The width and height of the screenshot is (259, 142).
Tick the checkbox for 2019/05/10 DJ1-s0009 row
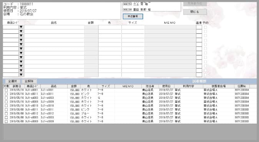click(x=6, y=102)
